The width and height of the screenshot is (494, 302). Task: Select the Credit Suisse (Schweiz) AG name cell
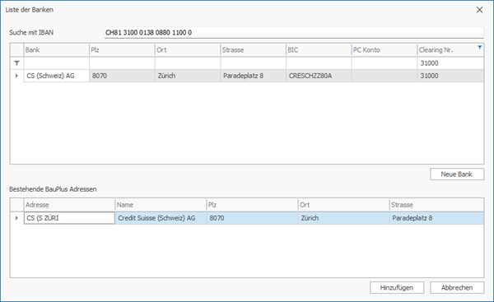161,218
